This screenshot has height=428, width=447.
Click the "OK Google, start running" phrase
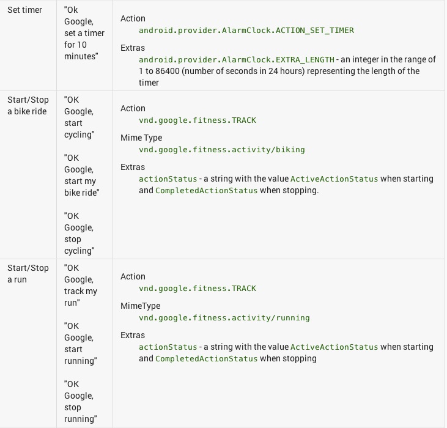point(81,343)
